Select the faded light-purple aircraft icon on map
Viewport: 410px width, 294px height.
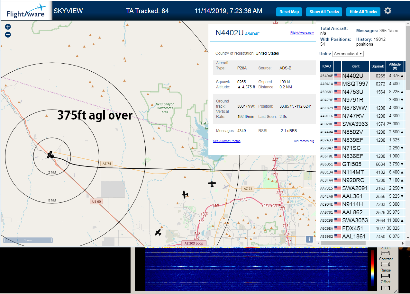[x=226, y=187]
